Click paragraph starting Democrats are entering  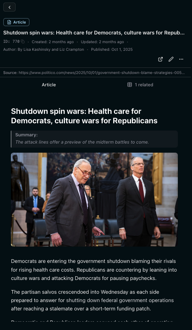tap(94, 270)
